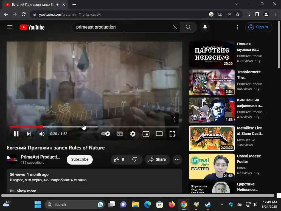Close the Евгений Пригожин tab
This screenshot has width=281, height=211.
(64, 5)
